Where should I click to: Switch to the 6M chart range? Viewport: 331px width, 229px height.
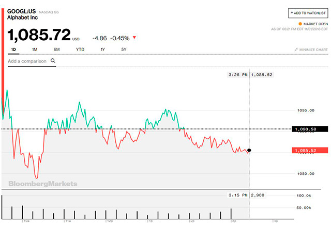point(56,50)
